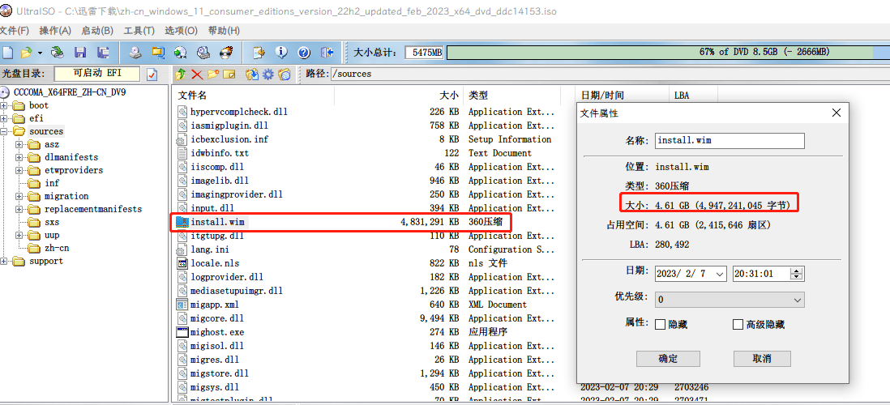Click the Rename folder icon

click(x=229, y=75)
